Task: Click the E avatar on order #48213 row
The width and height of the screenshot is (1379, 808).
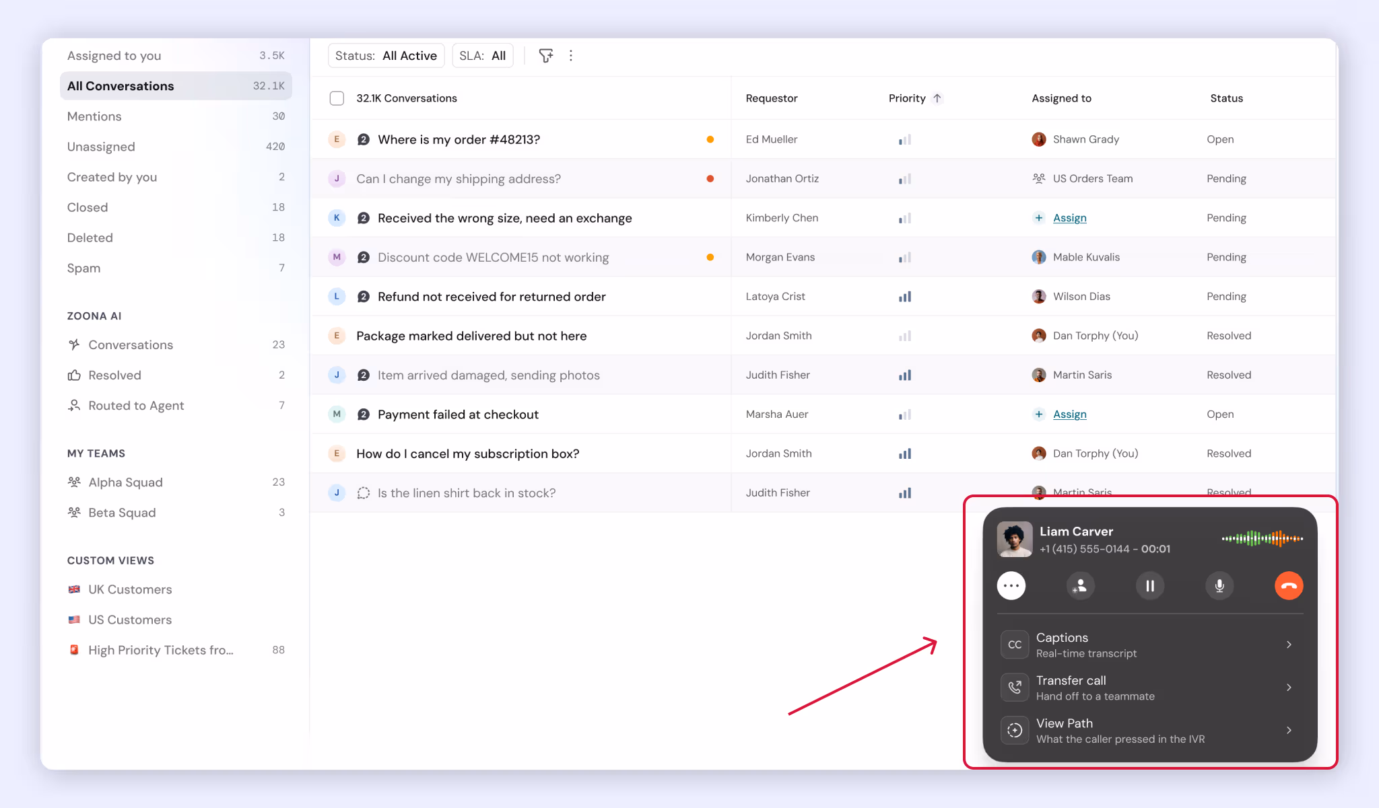Action: coord(337,139)
